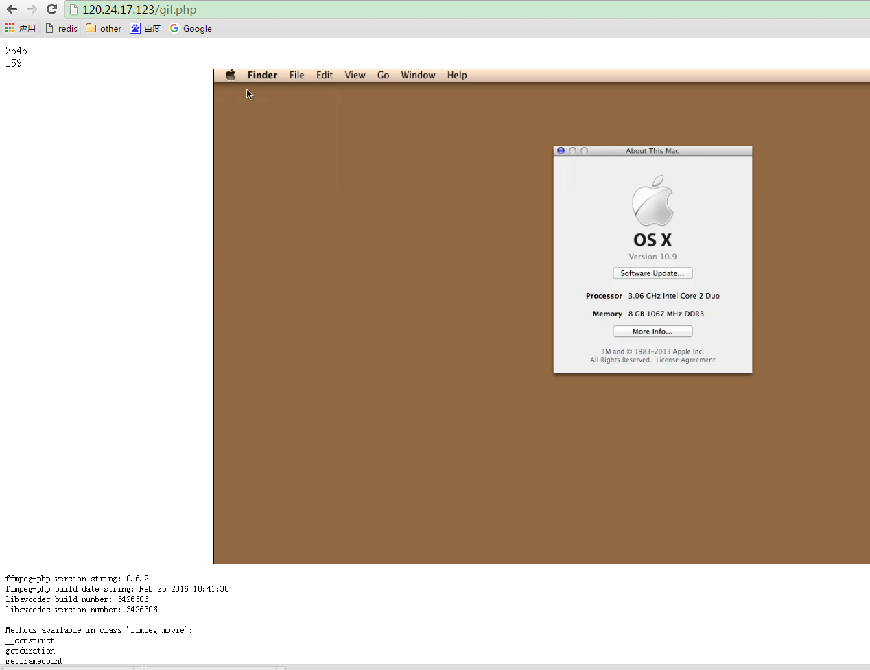The height and width of the screenshot is (670, 870).
Task: Open the Edit menu
Action: click(325, 76)
